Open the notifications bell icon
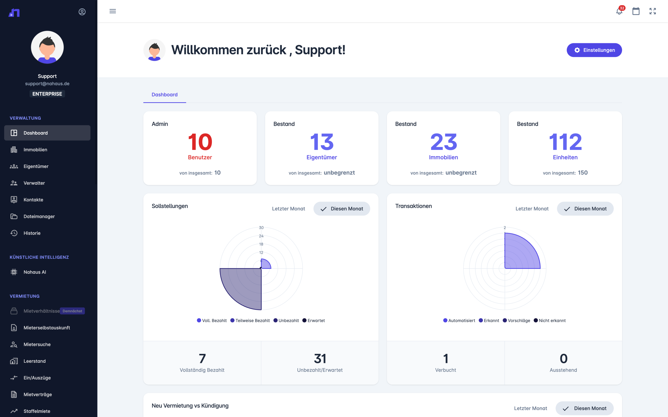This screenshot has width=668, height=417. [x=619, y=11]
